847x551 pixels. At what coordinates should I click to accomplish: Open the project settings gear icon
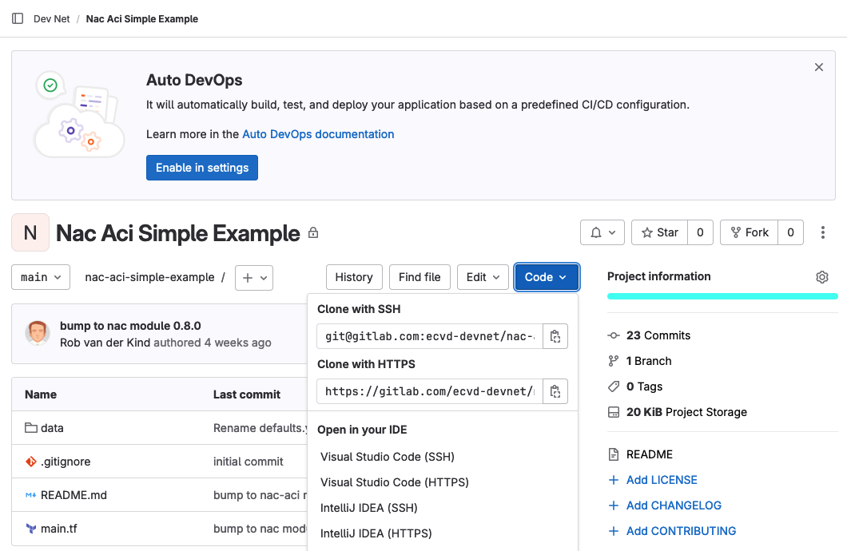821,277
